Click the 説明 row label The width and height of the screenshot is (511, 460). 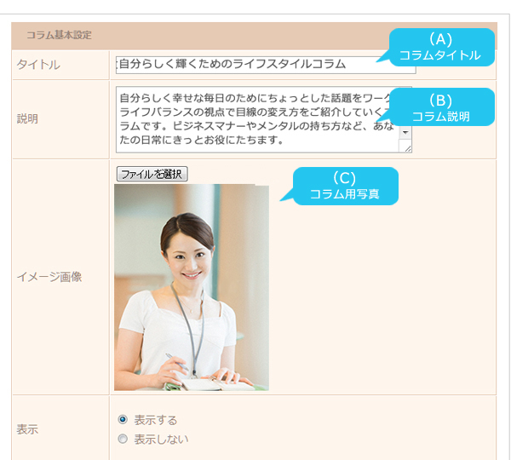27,119
